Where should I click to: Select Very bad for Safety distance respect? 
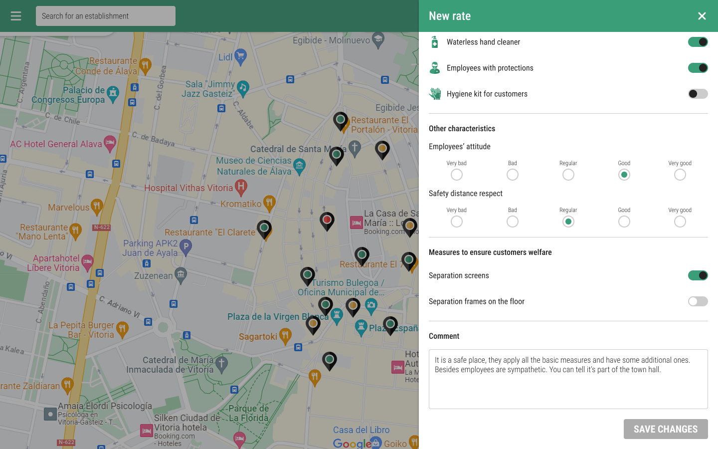[x=457, y=222]
